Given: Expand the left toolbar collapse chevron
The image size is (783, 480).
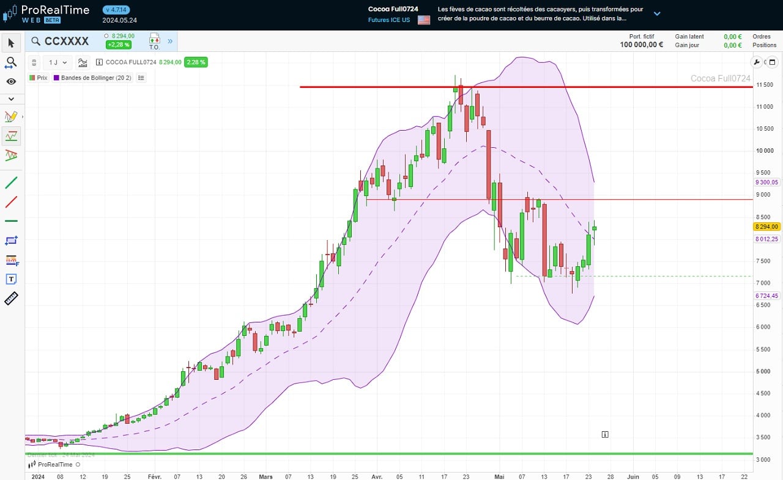Looking at the screenshot, I should (11, 98).
